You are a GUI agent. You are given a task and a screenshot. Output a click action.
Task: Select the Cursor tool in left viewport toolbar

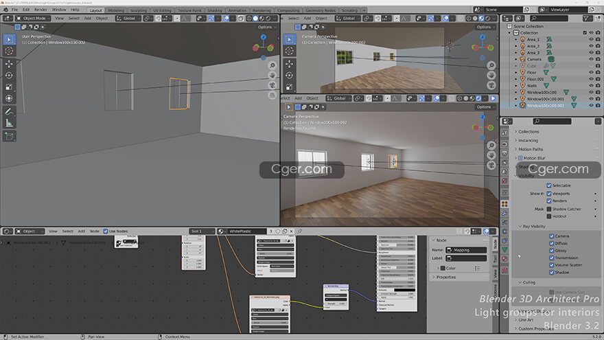pos(9,51)
